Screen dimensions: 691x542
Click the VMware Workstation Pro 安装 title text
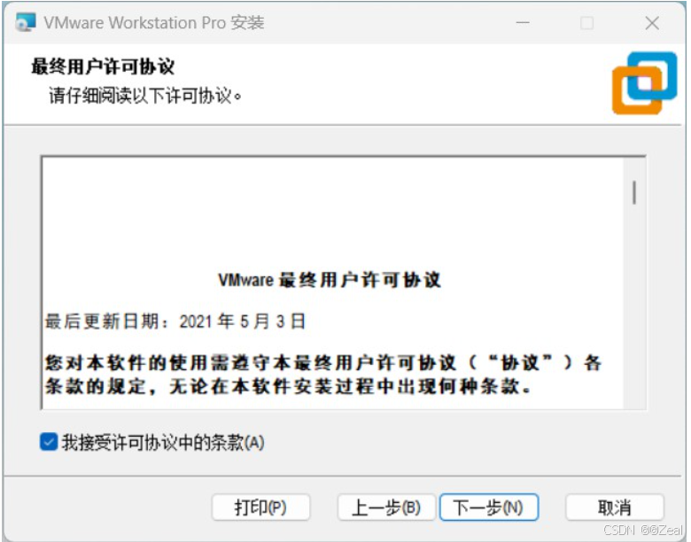(x=154, y=22)
